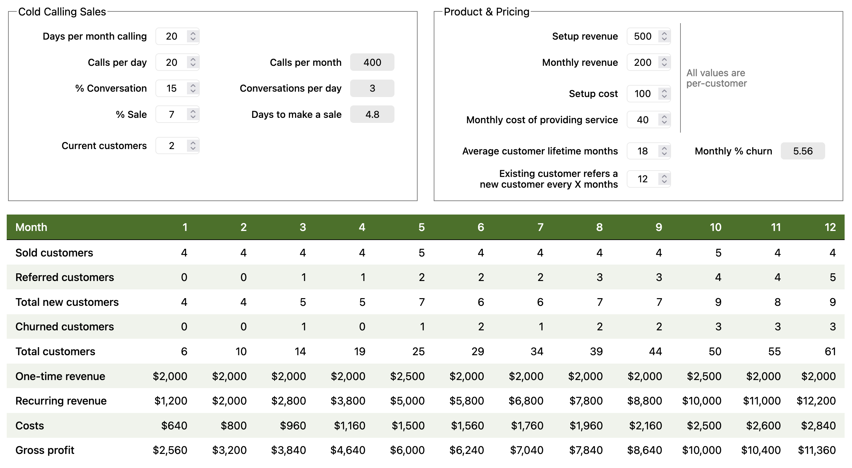Screen dimensions: 852x468
Task: Click the % Sale stepper arrows
Action: [193, 114]
